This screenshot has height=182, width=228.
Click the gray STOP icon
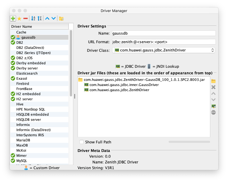(x=213, y=112)
